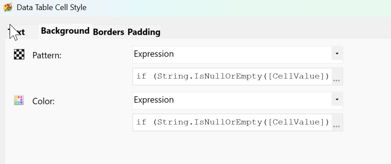Focus the Color expression text field
The height and width of the screenshot is (164, 391).
[x=232, y=122]
